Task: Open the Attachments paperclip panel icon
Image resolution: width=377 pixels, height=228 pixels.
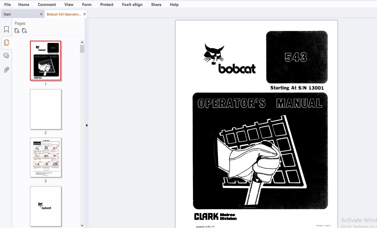Action: tap(6, 70)
